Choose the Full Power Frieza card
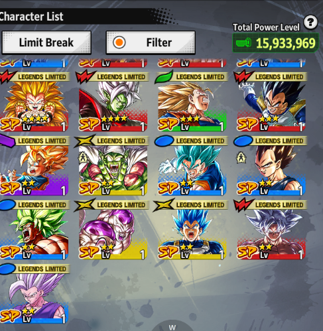Screen dimensions: 323x331 tap(113, 230)
